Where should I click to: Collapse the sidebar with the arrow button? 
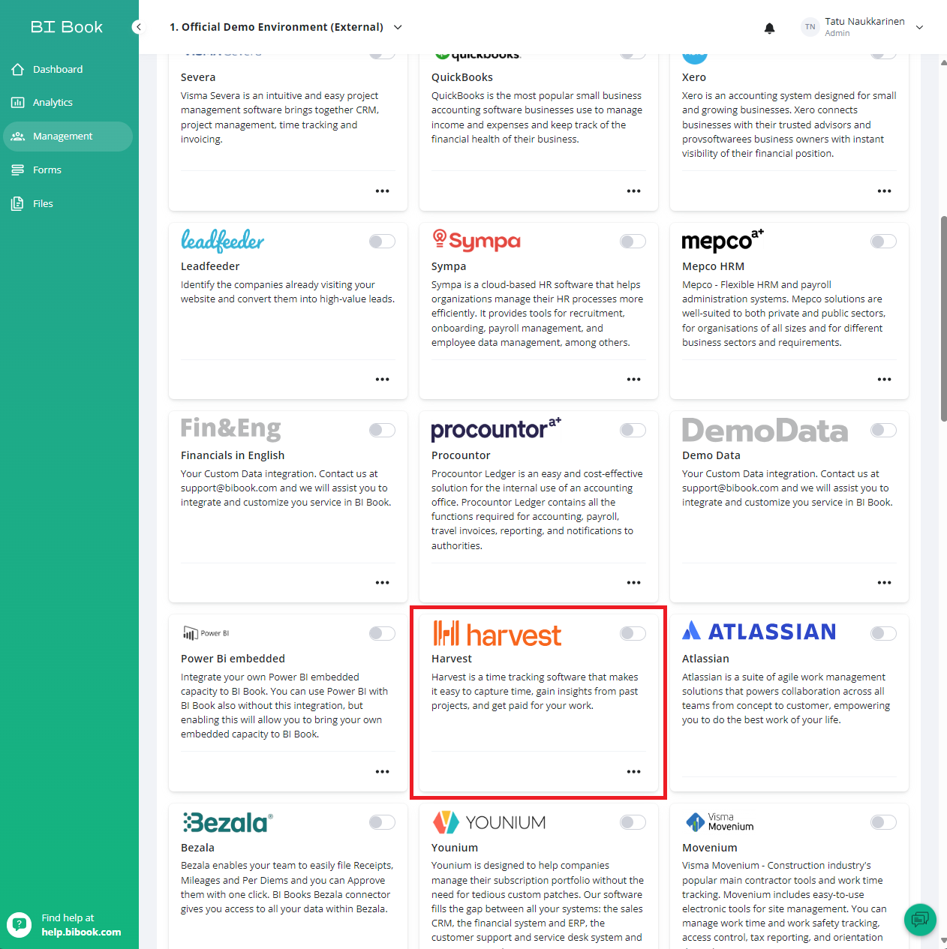coord(138,27)
